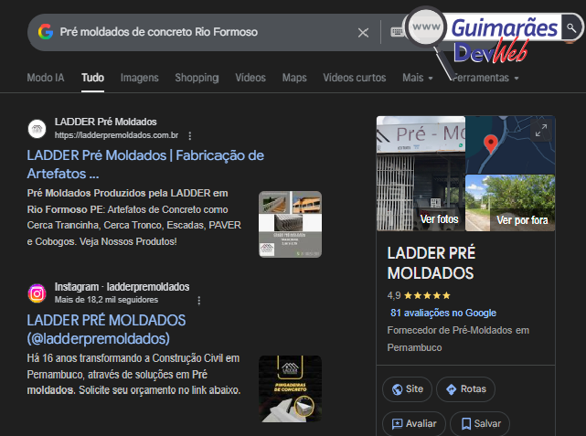Click 'Fornecedor de Pré-Moldados em Pernambuco' text
The image size is (586, 436).
(x=458, y=339)
